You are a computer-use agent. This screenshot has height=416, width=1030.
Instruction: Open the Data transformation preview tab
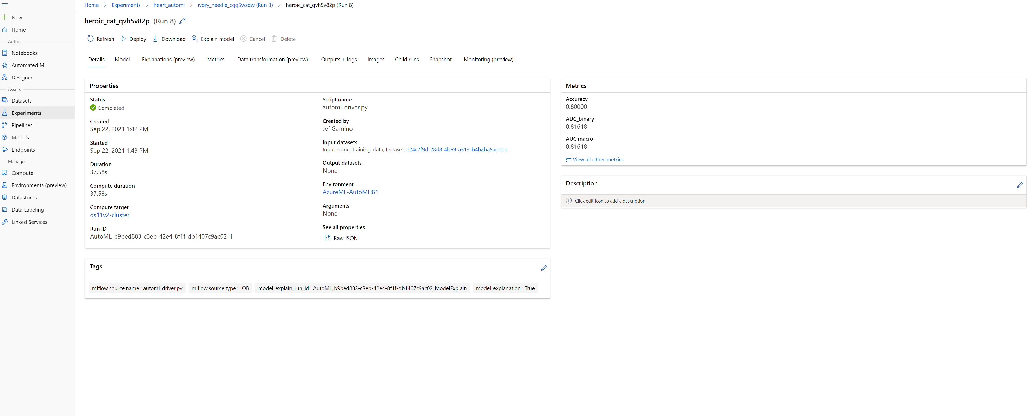tap(272, 59)
